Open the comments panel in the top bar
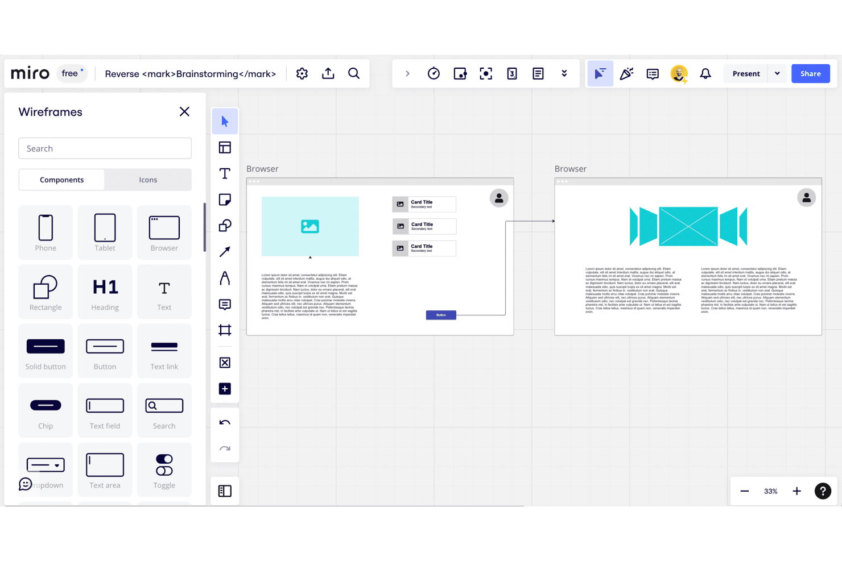842x561 pixels. (x=653, y=73)
